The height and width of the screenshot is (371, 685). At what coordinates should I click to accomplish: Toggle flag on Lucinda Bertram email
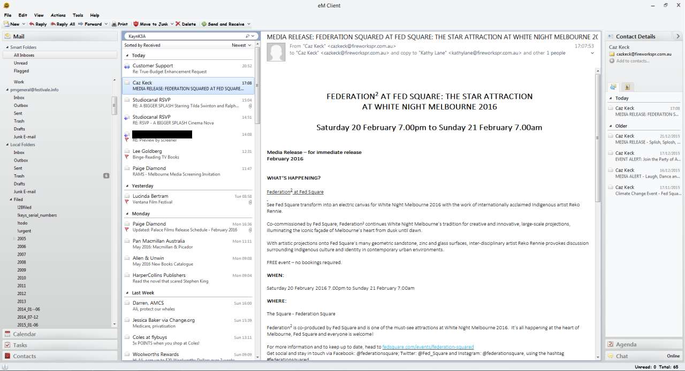127,202
